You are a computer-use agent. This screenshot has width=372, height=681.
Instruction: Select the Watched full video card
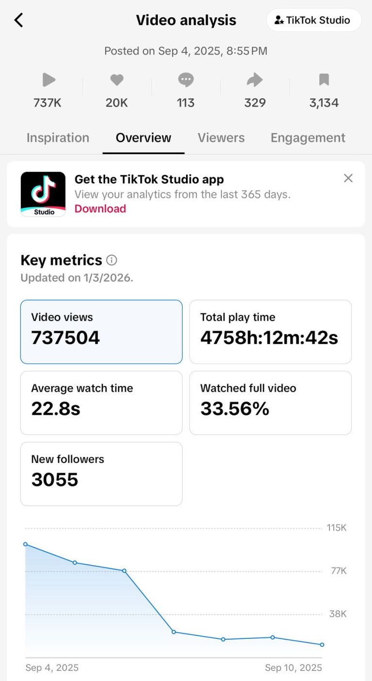270,403
